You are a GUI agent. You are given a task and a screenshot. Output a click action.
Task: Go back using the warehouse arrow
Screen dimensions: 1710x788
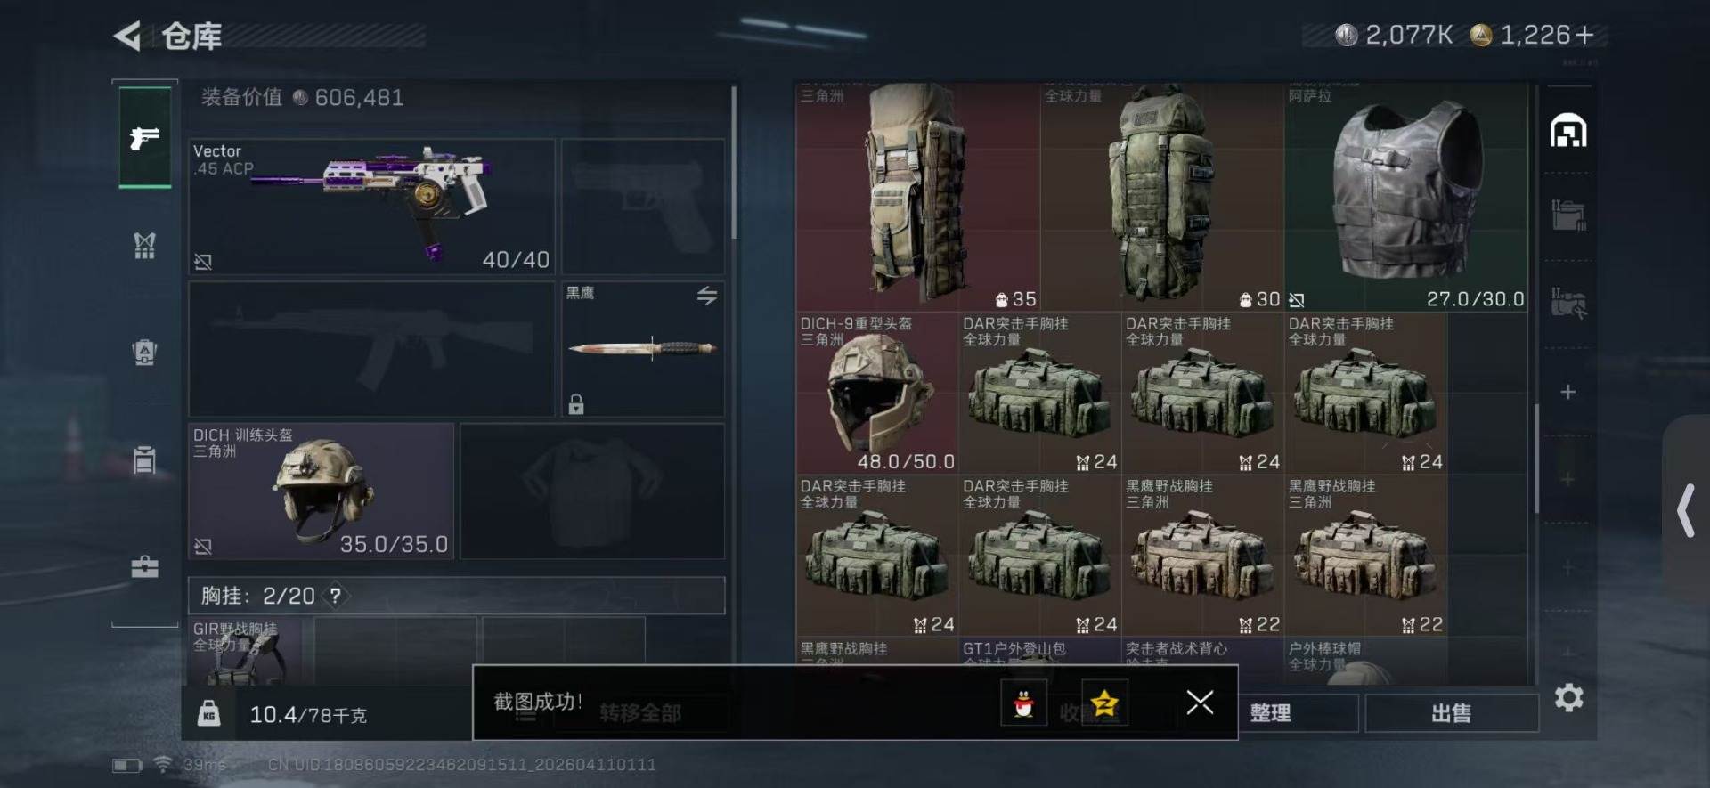tap(127, 36)
